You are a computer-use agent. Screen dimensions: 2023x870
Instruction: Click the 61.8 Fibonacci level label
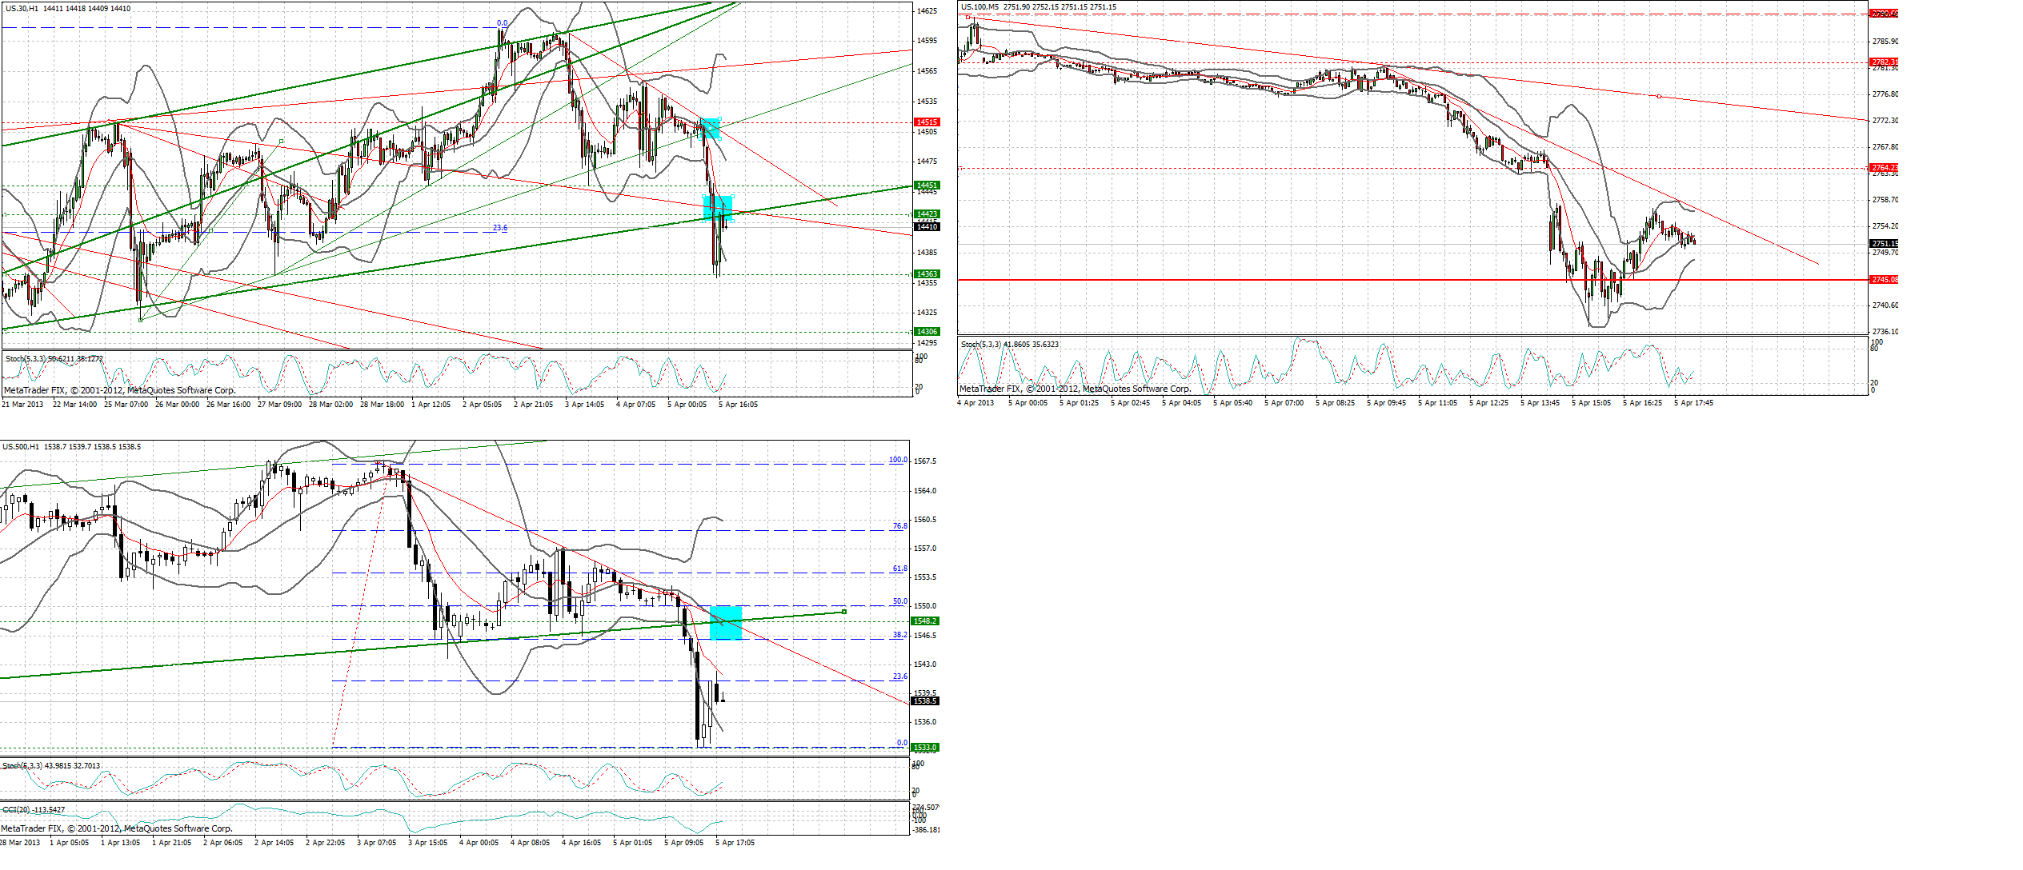(x=900, y=569)
